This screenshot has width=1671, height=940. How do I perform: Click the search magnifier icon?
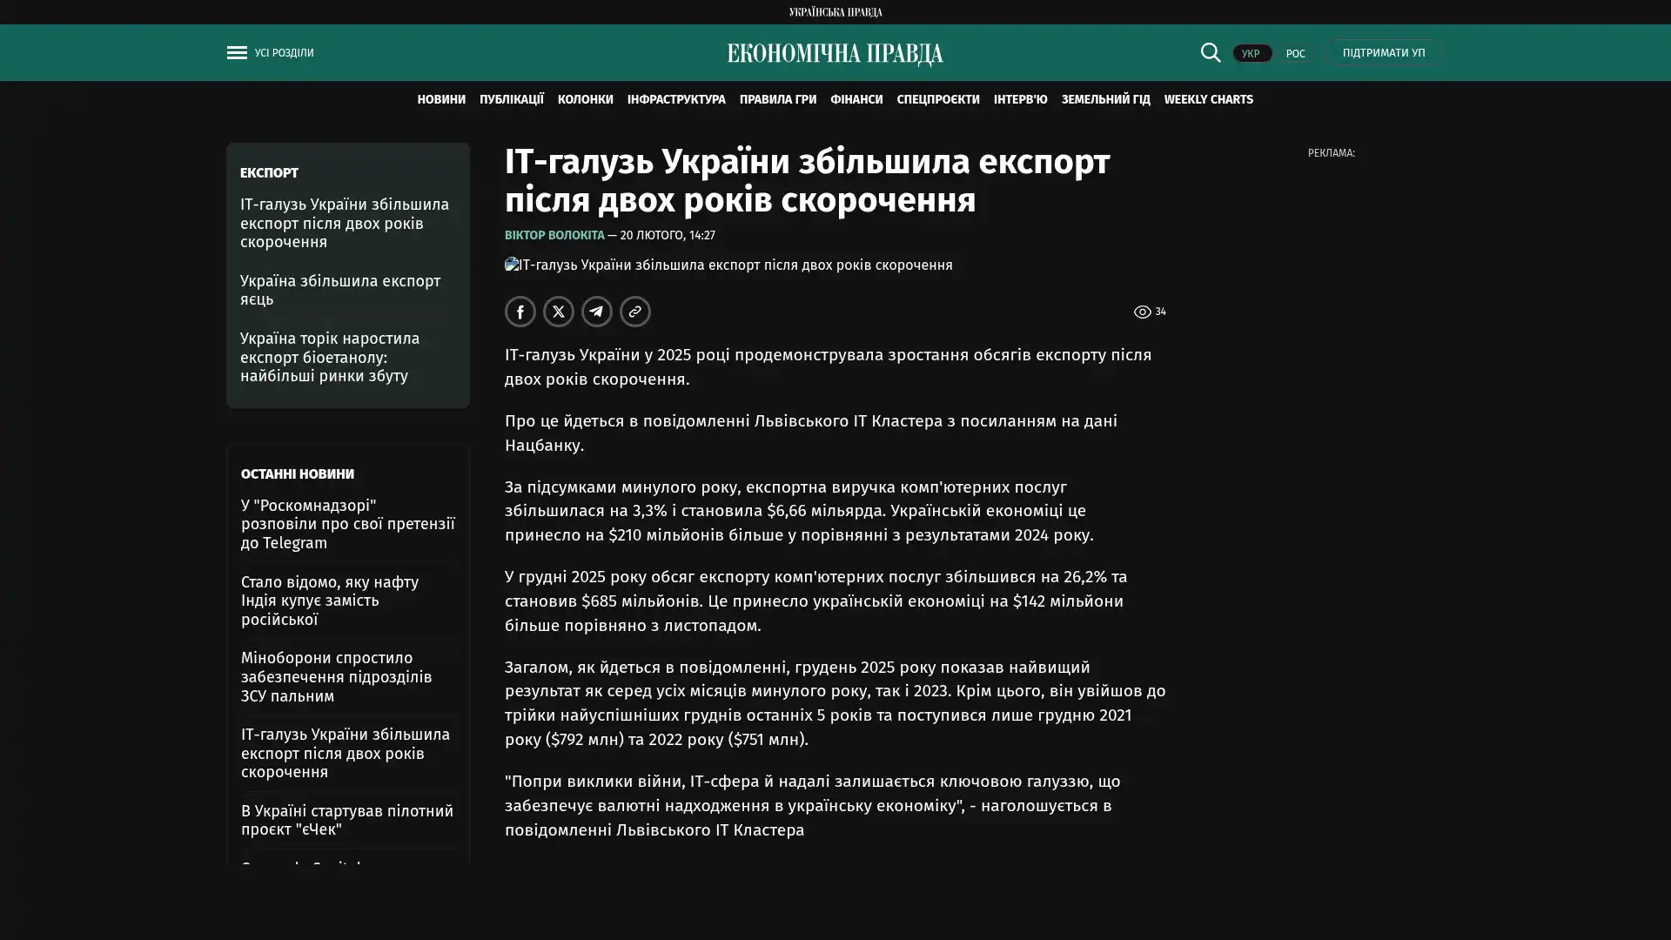click(x=1210, y=53)
